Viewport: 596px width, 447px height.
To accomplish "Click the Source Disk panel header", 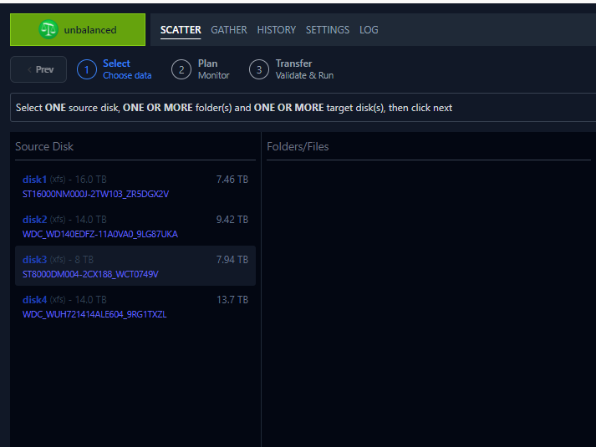I will [44, 146].
